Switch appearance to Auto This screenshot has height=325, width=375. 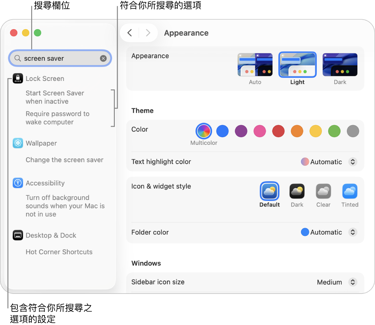255,65
